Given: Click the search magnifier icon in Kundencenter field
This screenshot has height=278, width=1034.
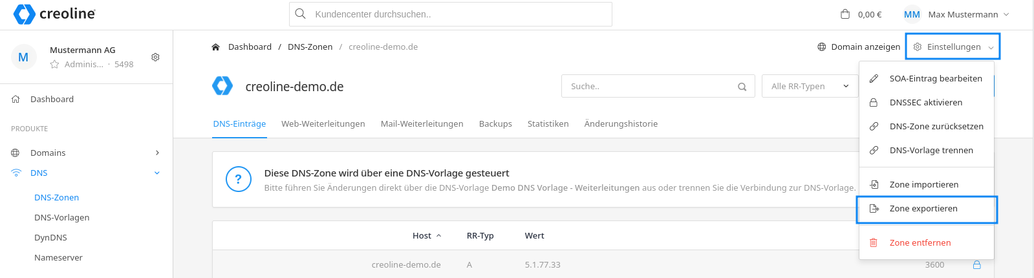Looking at the screenshot, I should [x=300, y=14].
